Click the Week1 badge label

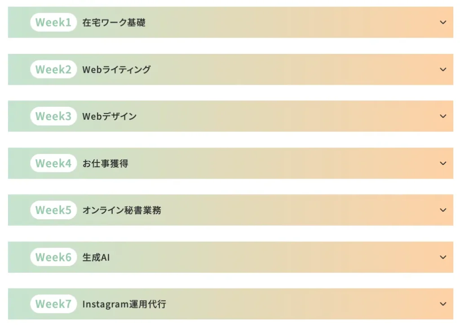pos(53,22)
